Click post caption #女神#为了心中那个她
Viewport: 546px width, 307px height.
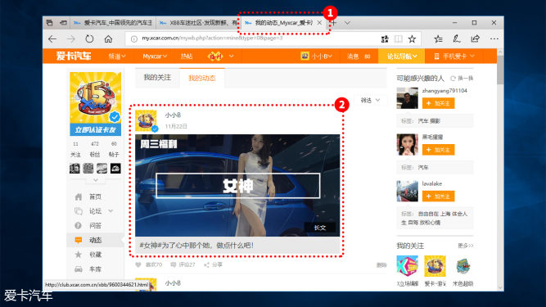(196, 246)
